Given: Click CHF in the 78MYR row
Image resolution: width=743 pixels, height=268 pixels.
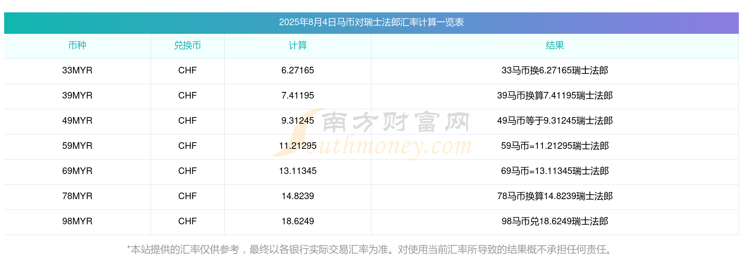Looking at the screenshot, I should pyautogui.click(x=187, y=196).
